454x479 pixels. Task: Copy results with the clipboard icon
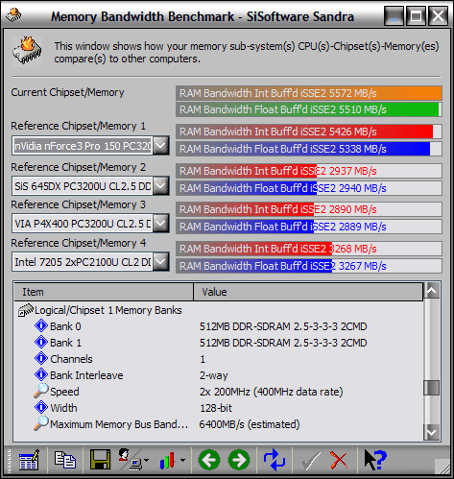[x=65, y=460]
